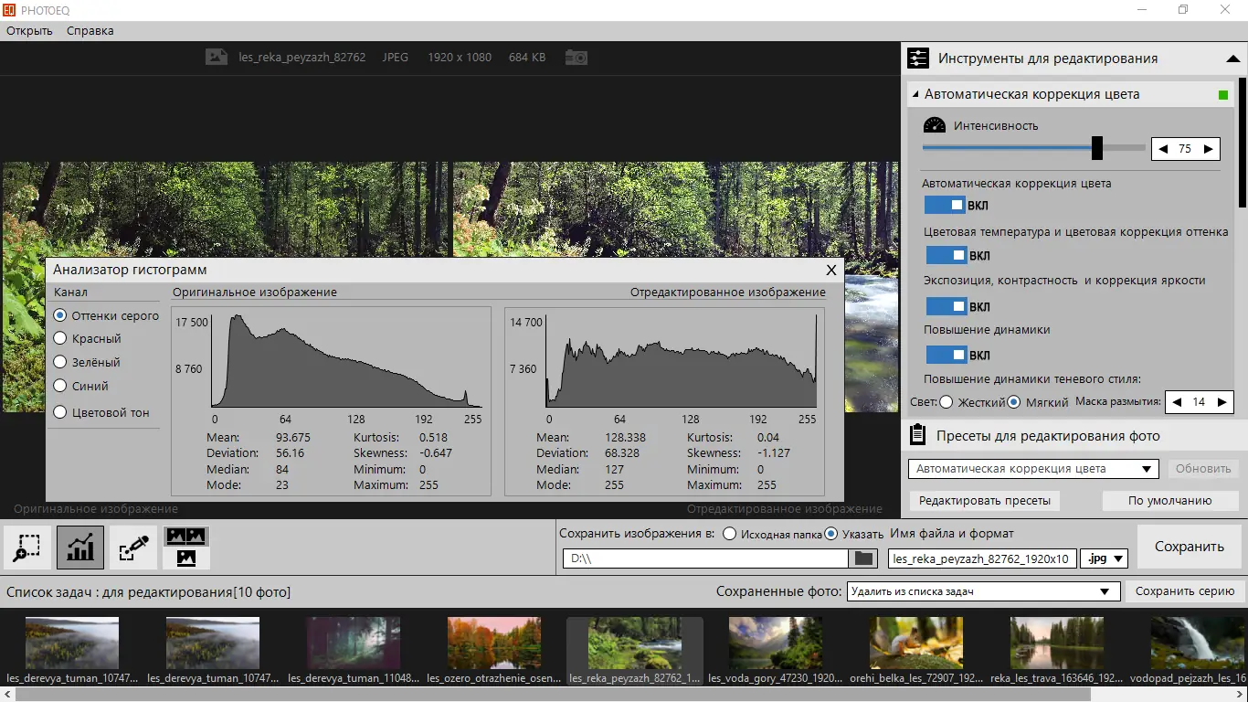Select thumbnail les_voda_gory_47230
Viewport: 1248px width, 702px height.
776,651
